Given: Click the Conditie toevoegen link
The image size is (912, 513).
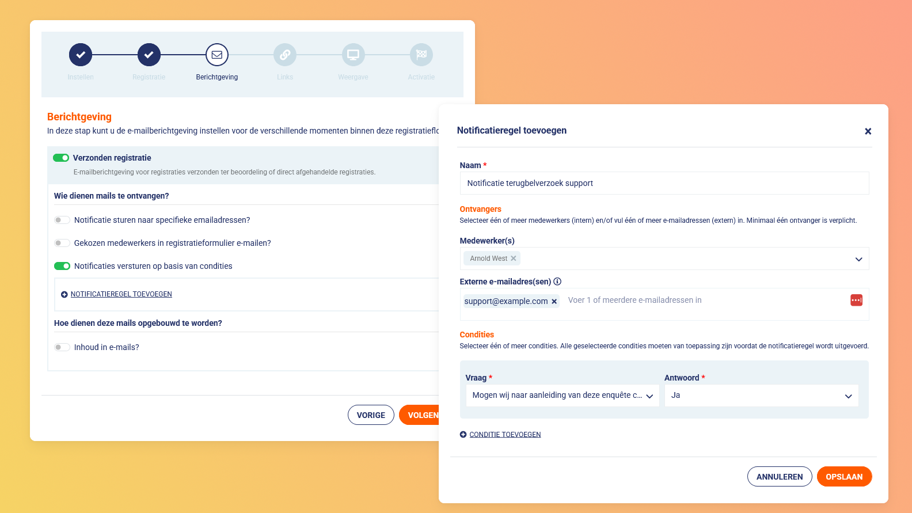Looking at the screenshot, I should pos(505,435).
